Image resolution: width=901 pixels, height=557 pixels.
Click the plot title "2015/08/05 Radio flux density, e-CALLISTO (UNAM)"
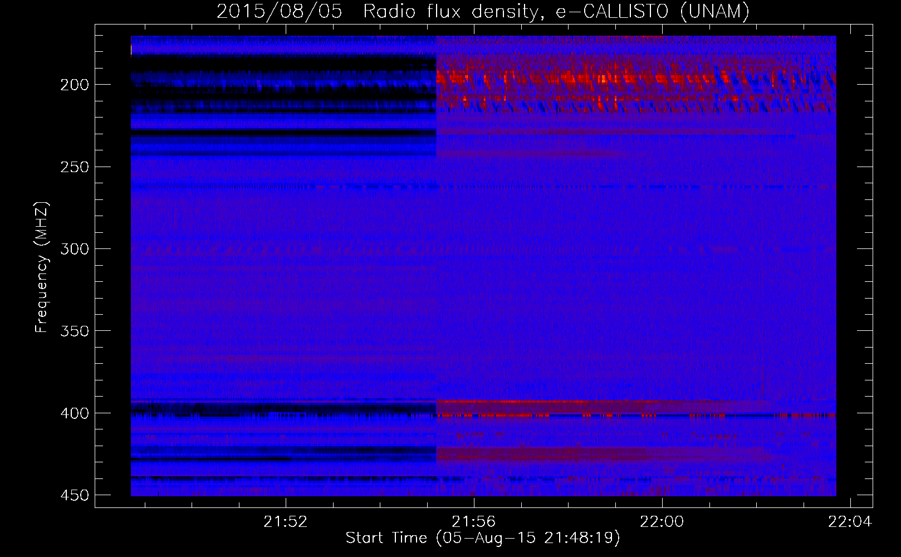click(x=483, y=11)
